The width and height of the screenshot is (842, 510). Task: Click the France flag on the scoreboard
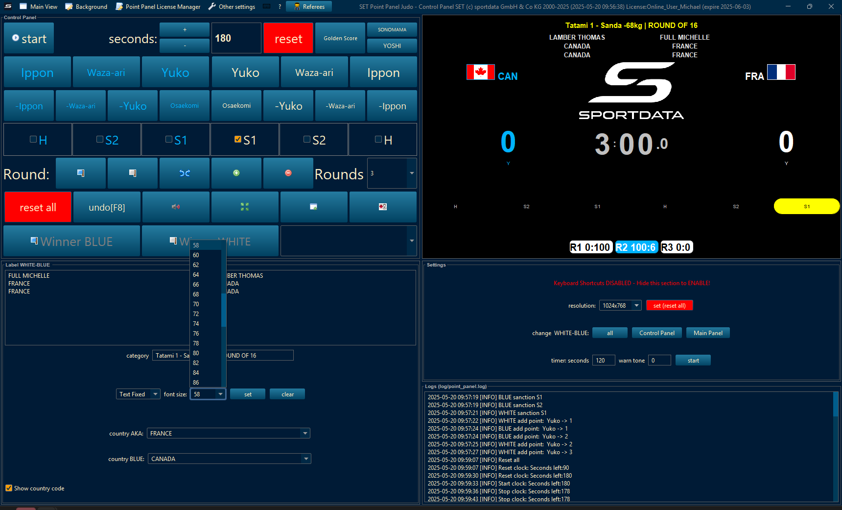pyautogui.click(x=781, y=72)
